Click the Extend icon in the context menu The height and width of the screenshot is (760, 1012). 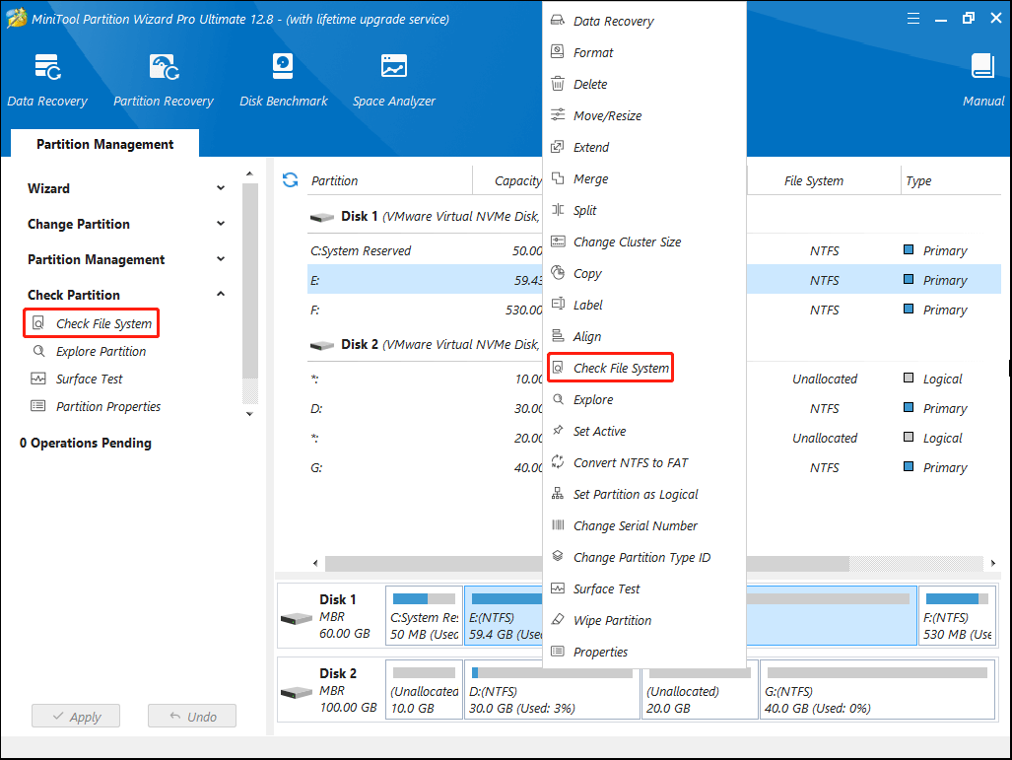coord(558,147)
